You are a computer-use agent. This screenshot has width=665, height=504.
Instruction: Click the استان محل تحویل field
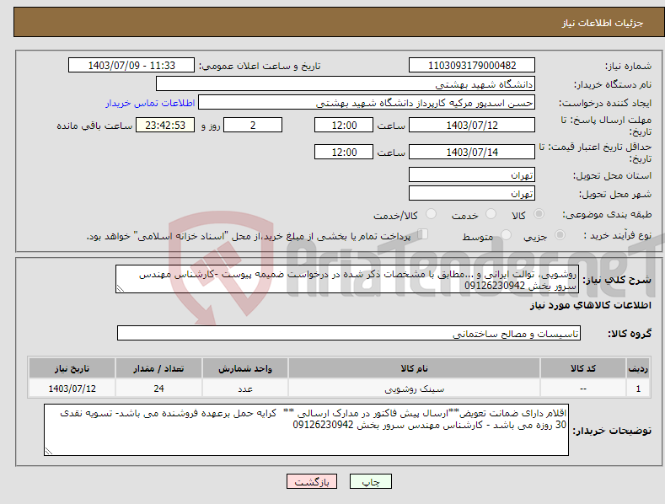pyautogui.click(x=472, y=174)
